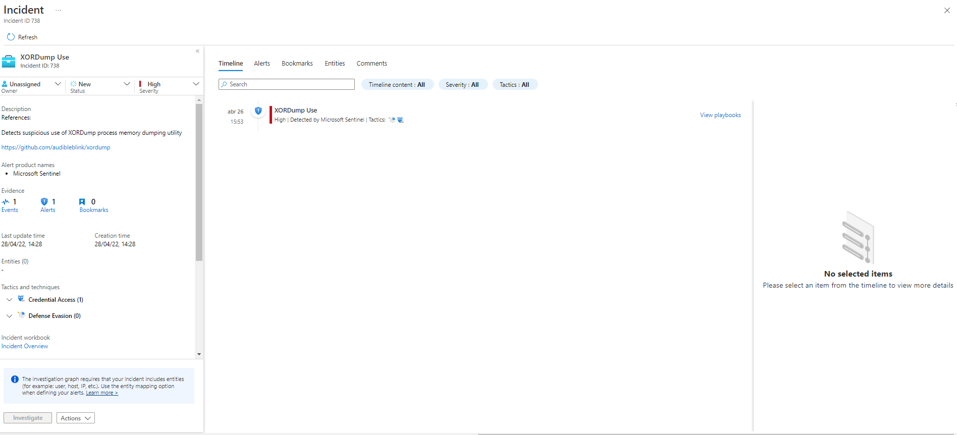The width and height of the screenshot is (957, 435).
Task: Click the Alerts shield evidence icon
Action: pyautogui.click(x=44, y=202)
